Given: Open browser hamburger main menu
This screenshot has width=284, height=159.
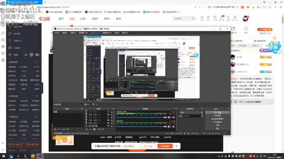Looking at the screenshot, I should pos(281,7).
